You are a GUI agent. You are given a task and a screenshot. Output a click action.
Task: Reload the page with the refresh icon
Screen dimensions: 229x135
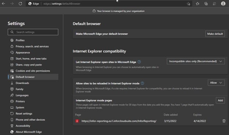tap(20, 4)
